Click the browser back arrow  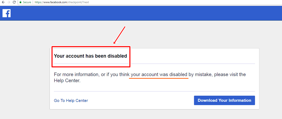(3, 2)
